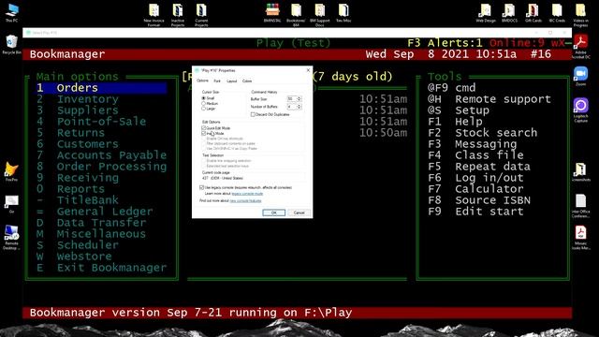Open the Inactive Projects folder

pos(178,15)
